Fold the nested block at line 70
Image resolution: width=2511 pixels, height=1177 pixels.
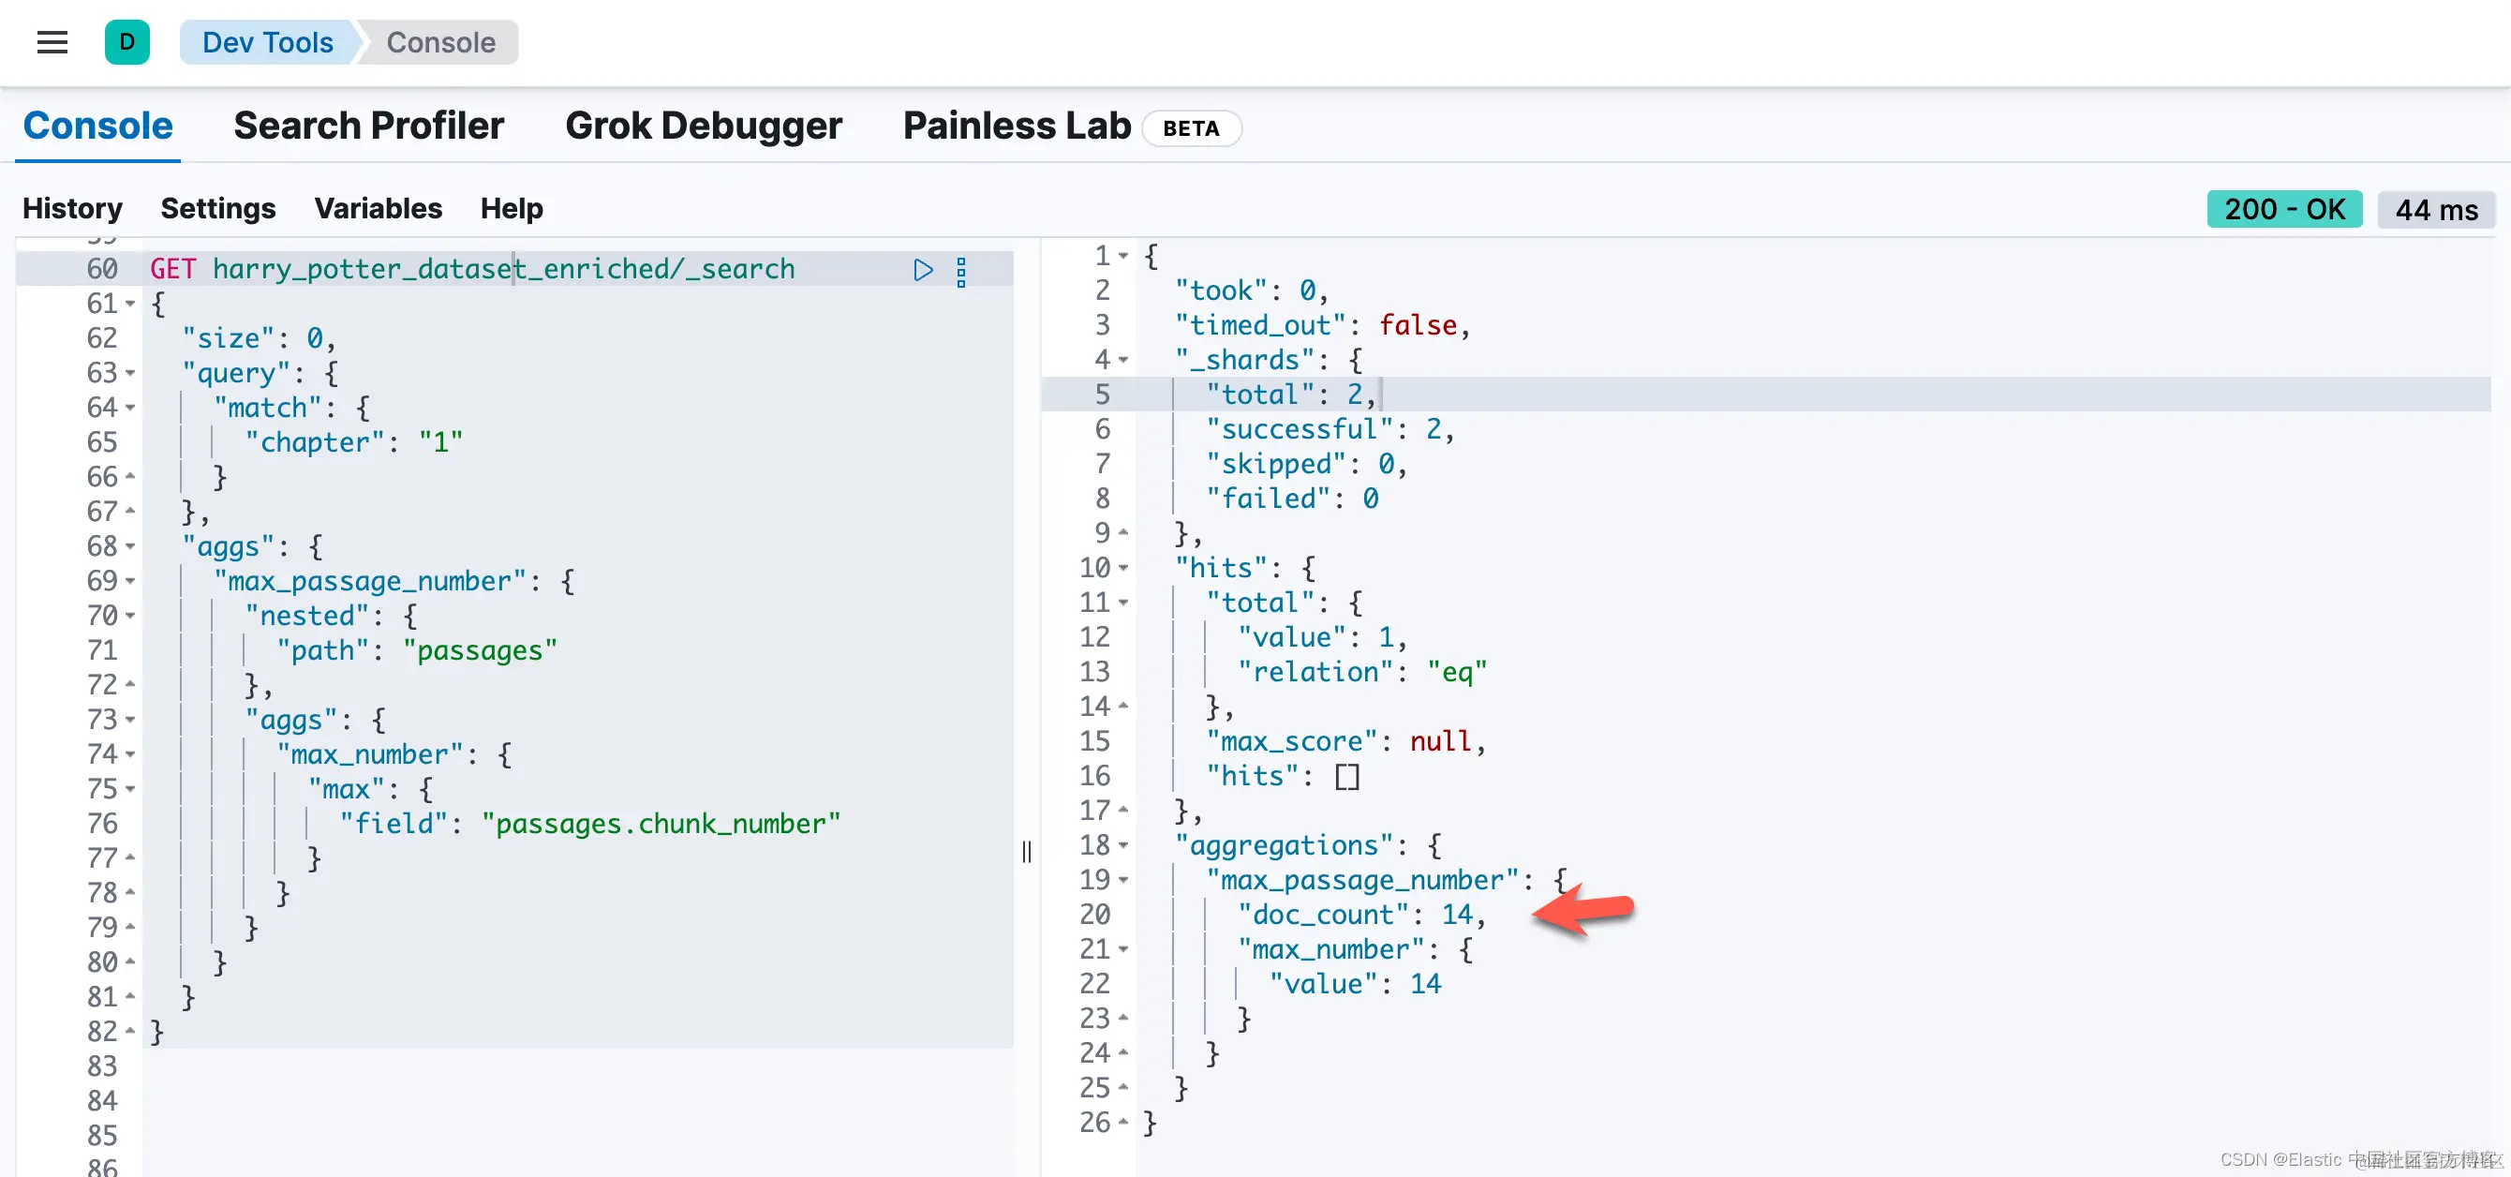tap(130, 617)
